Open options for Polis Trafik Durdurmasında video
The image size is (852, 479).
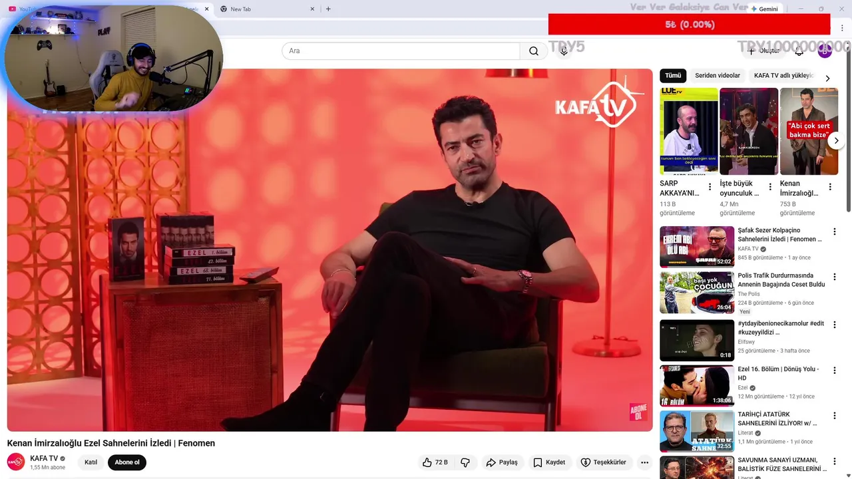click(835, 277)
